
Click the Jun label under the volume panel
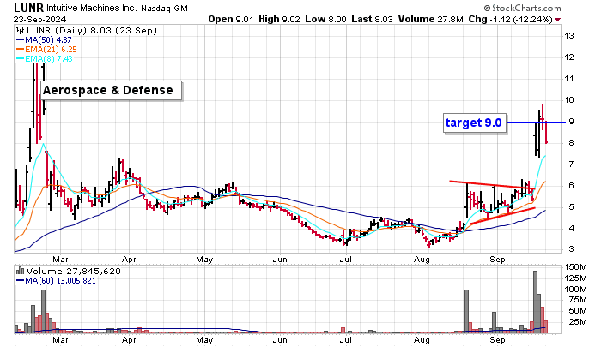(280, 340)
